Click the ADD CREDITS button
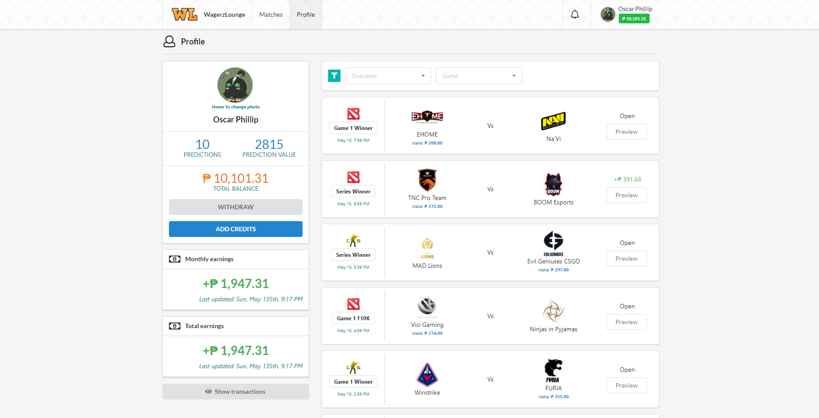This screenshot has width=819, height=418. point(236,229)
